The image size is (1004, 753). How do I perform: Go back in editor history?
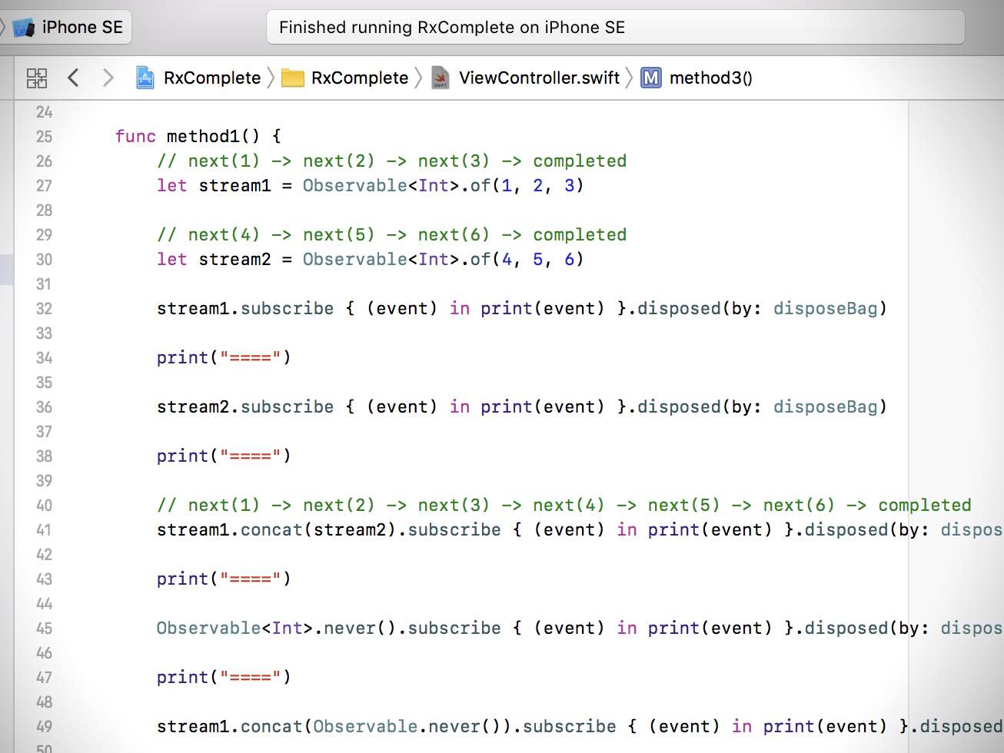tap(73, 78)
